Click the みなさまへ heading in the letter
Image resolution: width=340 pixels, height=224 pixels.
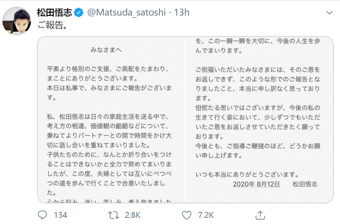106,50
